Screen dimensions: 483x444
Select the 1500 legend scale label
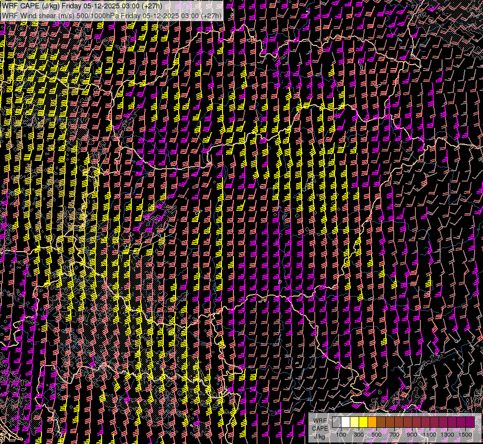click(x=465, y=435)
